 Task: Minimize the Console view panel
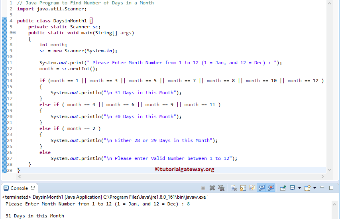322,187
